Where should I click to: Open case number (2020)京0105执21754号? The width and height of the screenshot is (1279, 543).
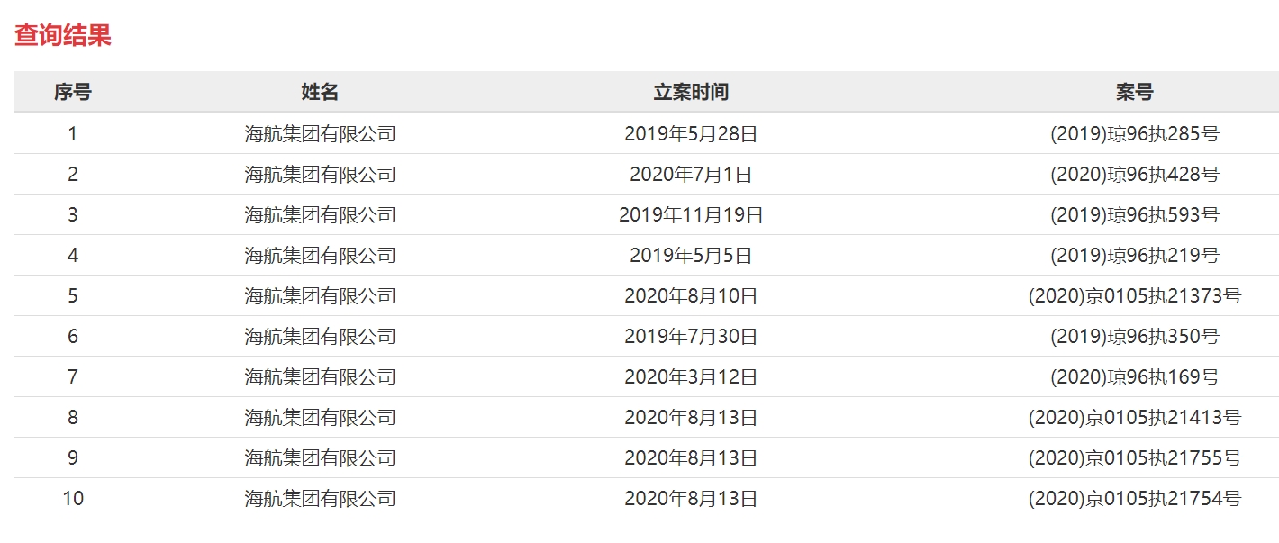pos(1134,499)
